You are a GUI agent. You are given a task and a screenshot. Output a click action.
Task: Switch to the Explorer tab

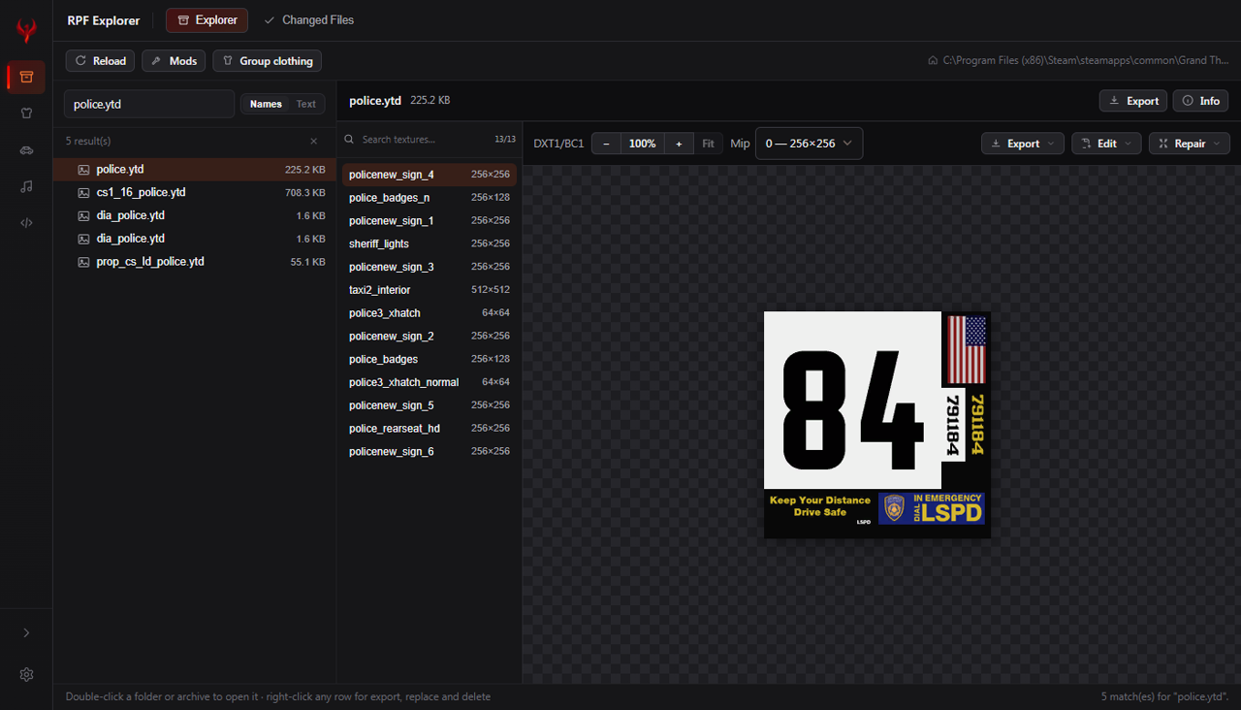(207, 19)
